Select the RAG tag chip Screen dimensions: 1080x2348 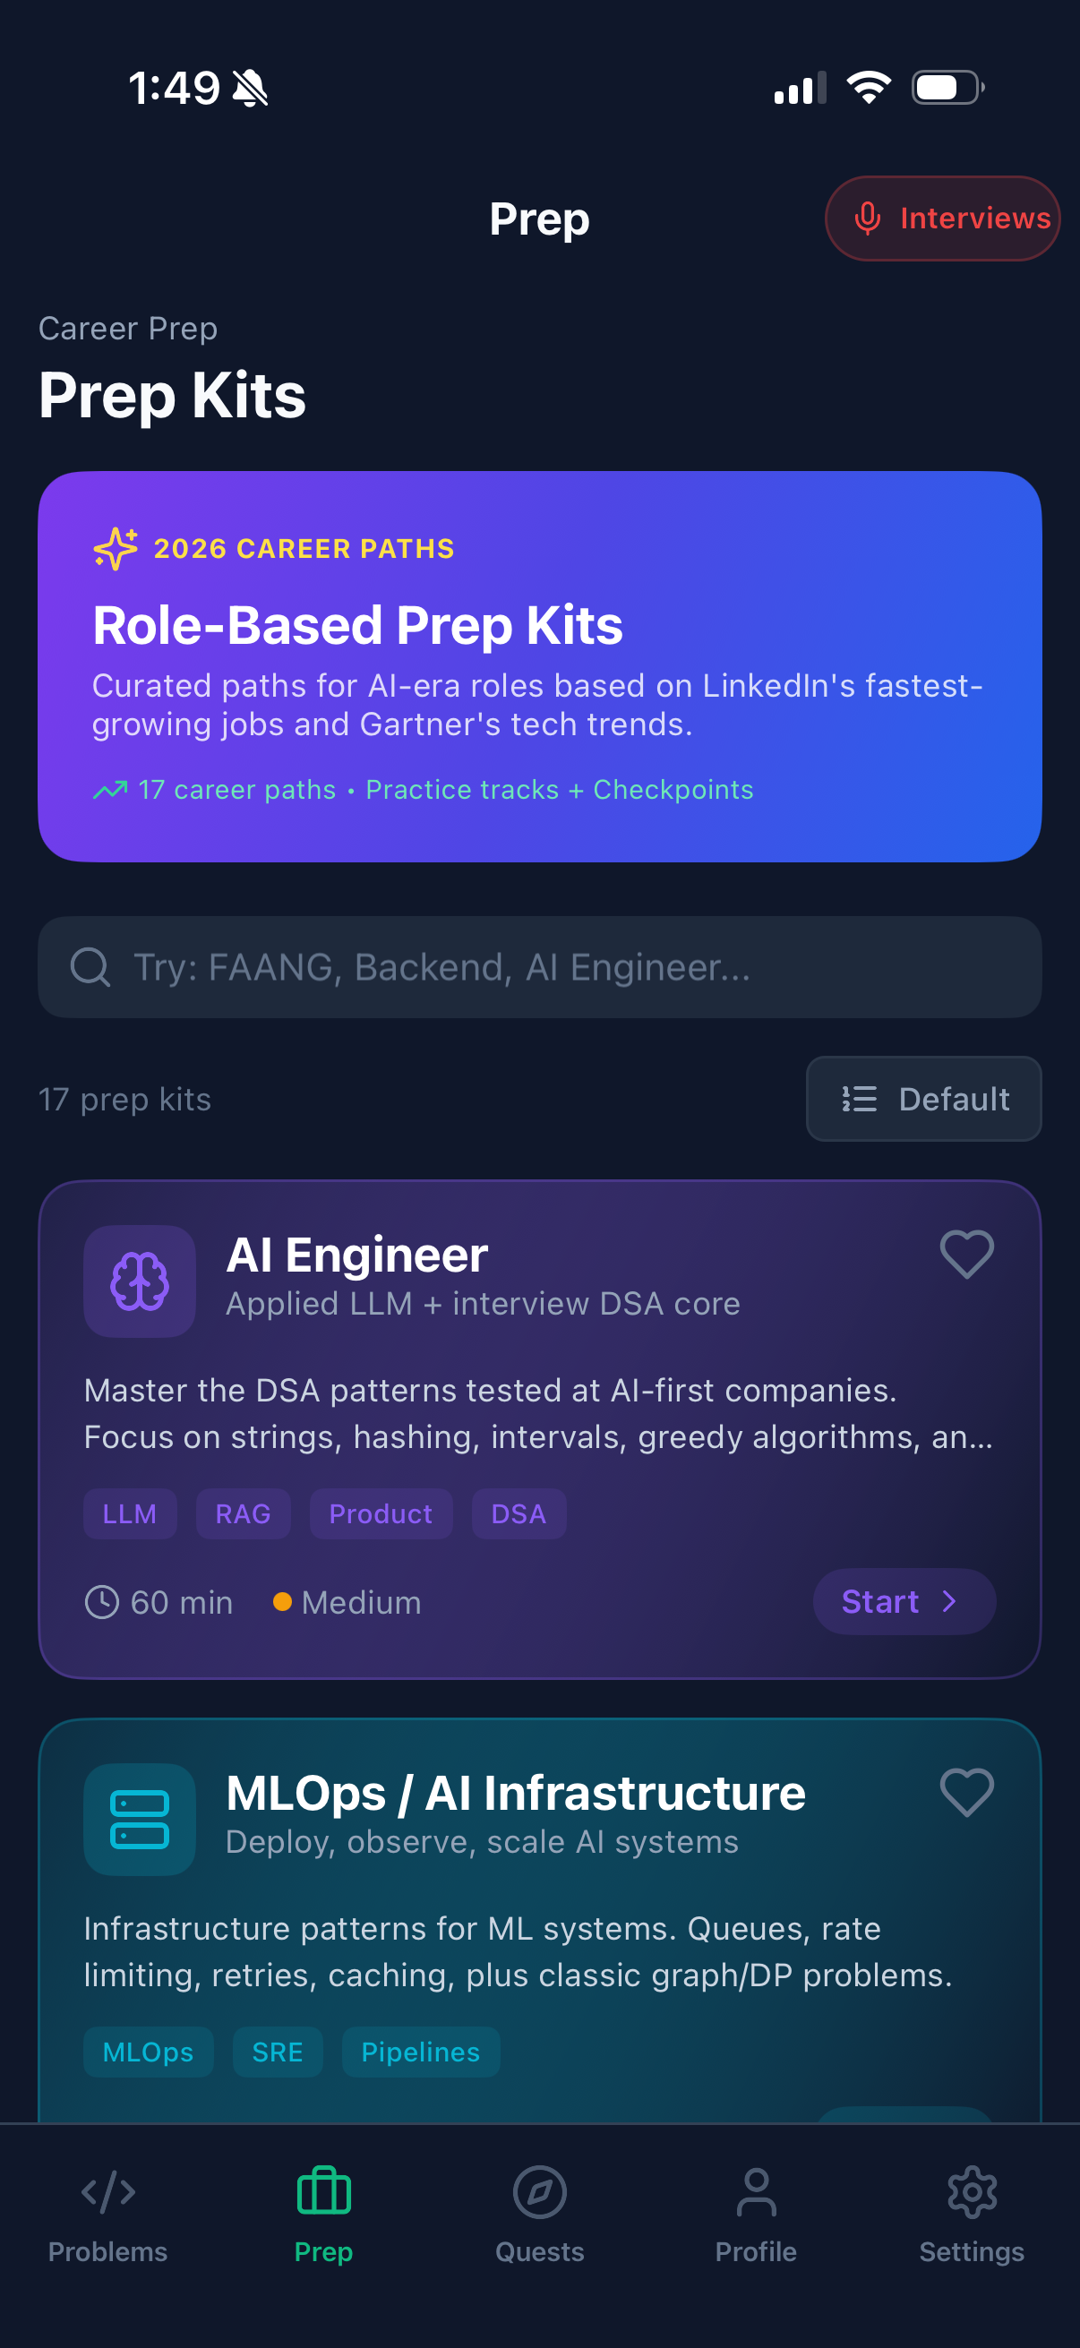pos(244,1514)
